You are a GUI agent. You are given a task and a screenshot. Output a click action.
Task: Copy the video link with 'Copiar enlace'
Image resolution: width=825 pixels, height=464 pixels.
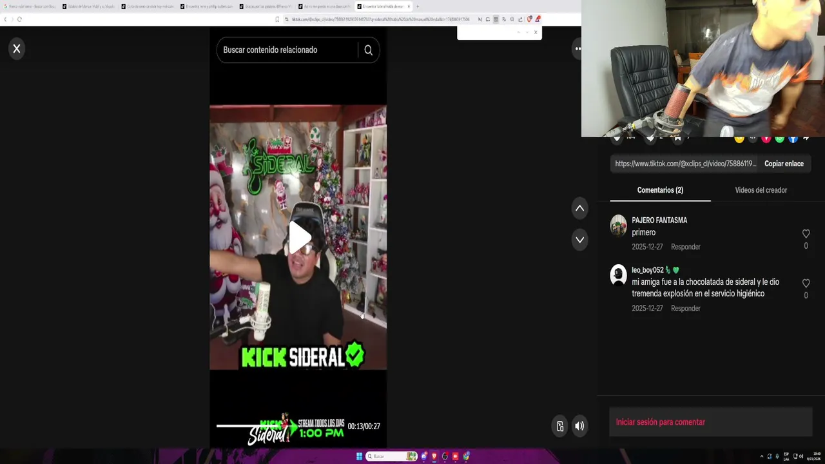pyautogui.click(x=784, y=164)
